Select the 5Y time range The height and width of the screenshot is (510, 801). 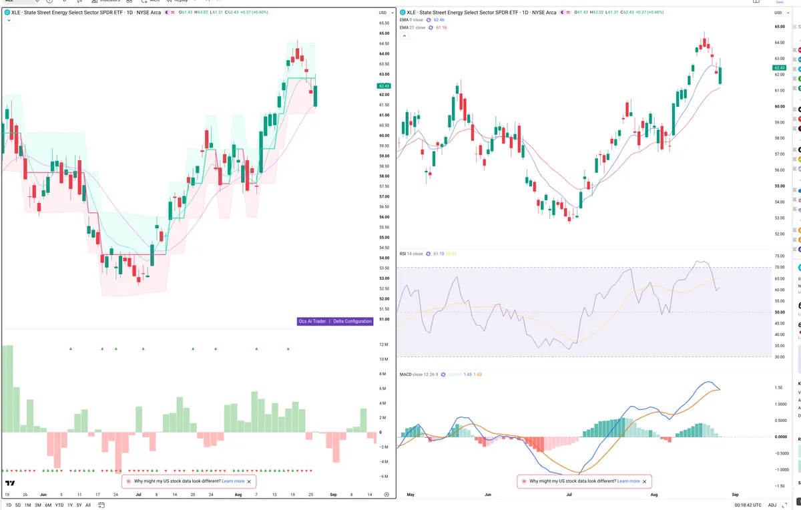79,505
